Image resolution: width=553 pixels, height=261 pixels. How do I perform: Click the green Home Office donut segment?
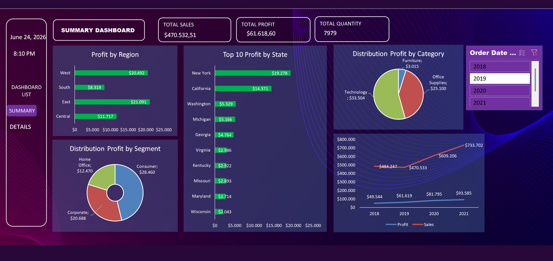pyautogui.click(x=103, y=176)
